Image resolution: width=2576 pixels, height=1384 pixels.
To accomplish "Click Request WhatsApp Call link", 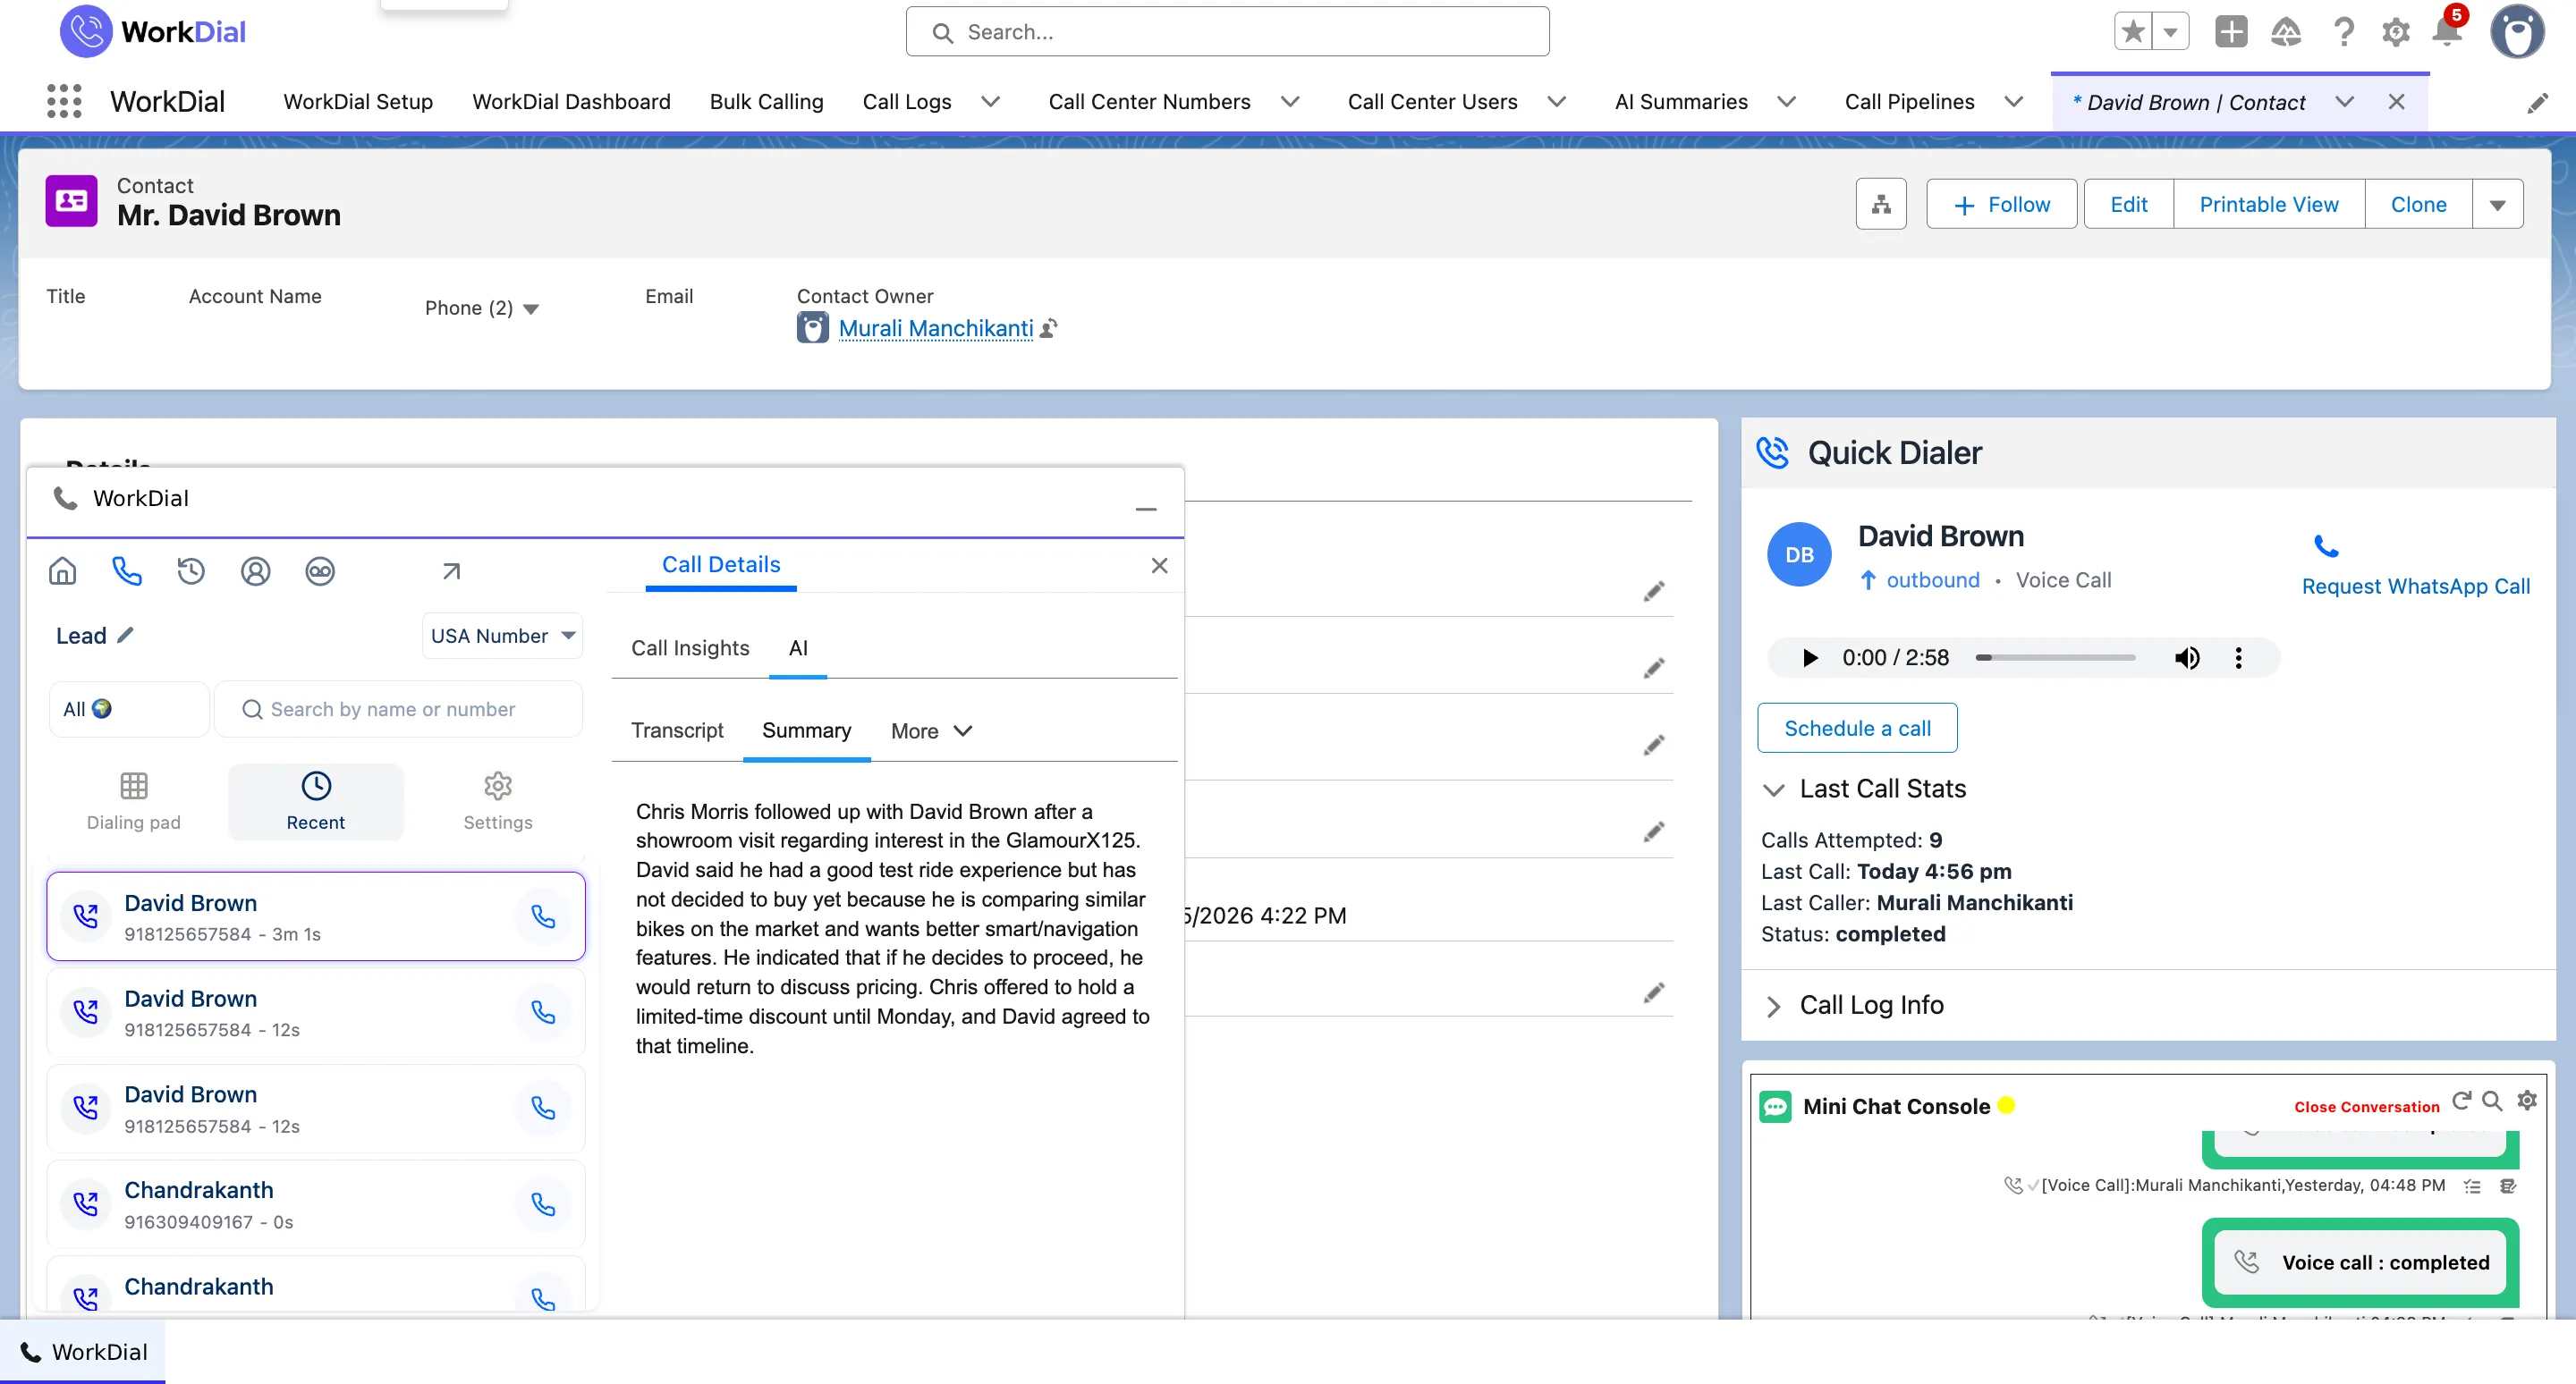I will (x=2415, y=587).
